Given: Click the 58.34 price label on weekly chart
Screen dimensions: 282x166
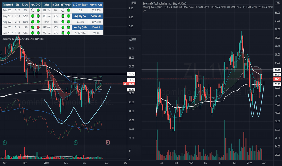Looking at the screenshot, I should point(277,75).
